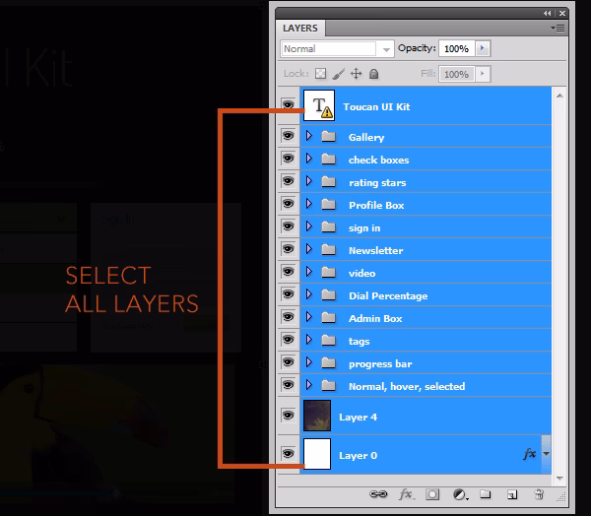Click the Fill percentage field
Viewport: 591px width, 516px height.
[455, 74]
